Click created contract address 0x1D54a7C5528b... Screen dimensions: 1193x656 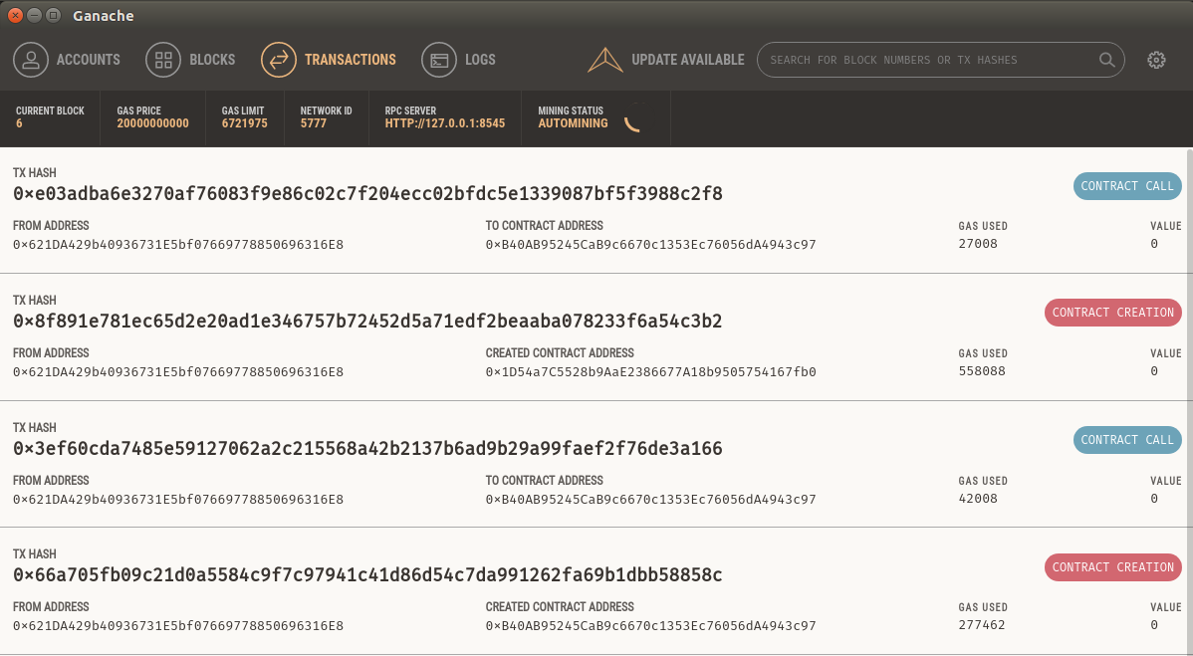click(650, 371)
